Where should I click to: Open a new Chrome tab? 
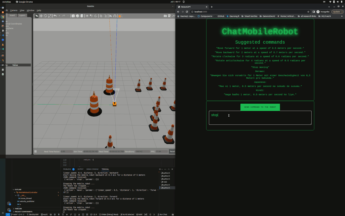[x=212, y=7]
